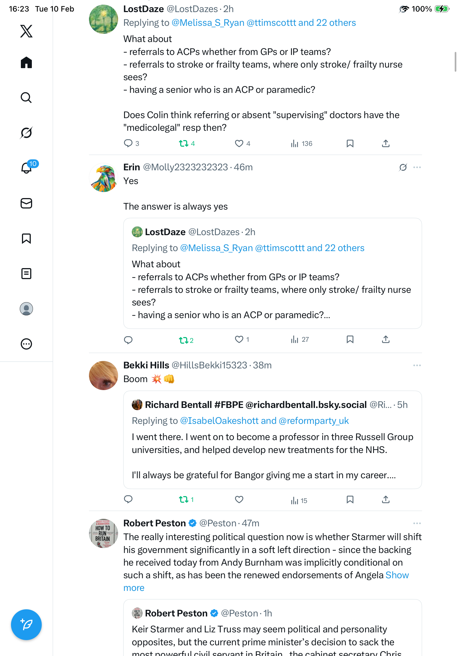Bookmark Bekki Hills' post
458x656 pixels.
(350, 499)
